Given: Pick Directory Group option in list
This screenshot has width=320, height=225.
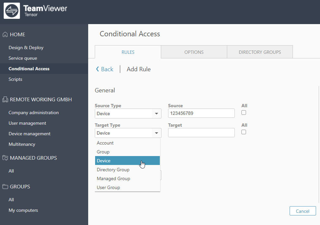Looking at the screenshot, I should 113,170.
